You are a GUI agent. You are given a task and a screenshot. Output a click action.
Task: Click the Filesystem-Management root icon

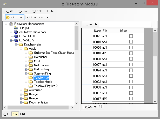coord(11,24)
